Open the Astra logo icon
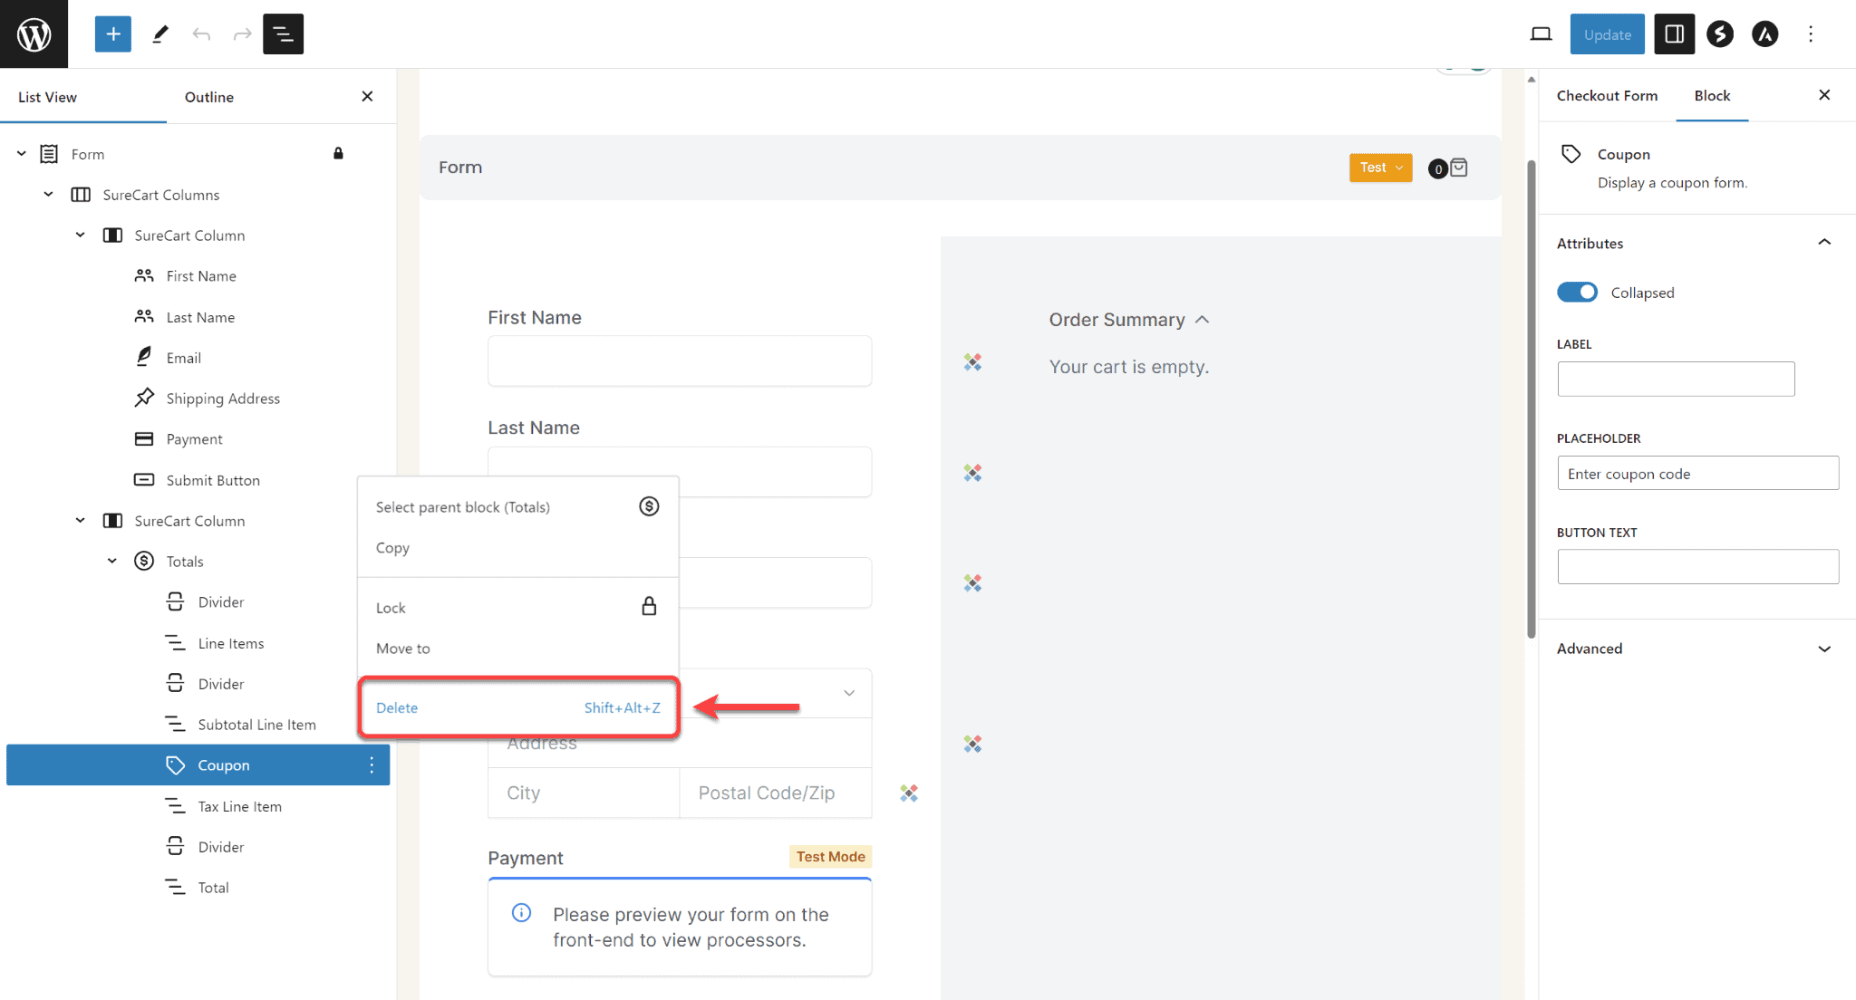This screenshot has width=1856, height=1000. click(x=1764, y=34)
